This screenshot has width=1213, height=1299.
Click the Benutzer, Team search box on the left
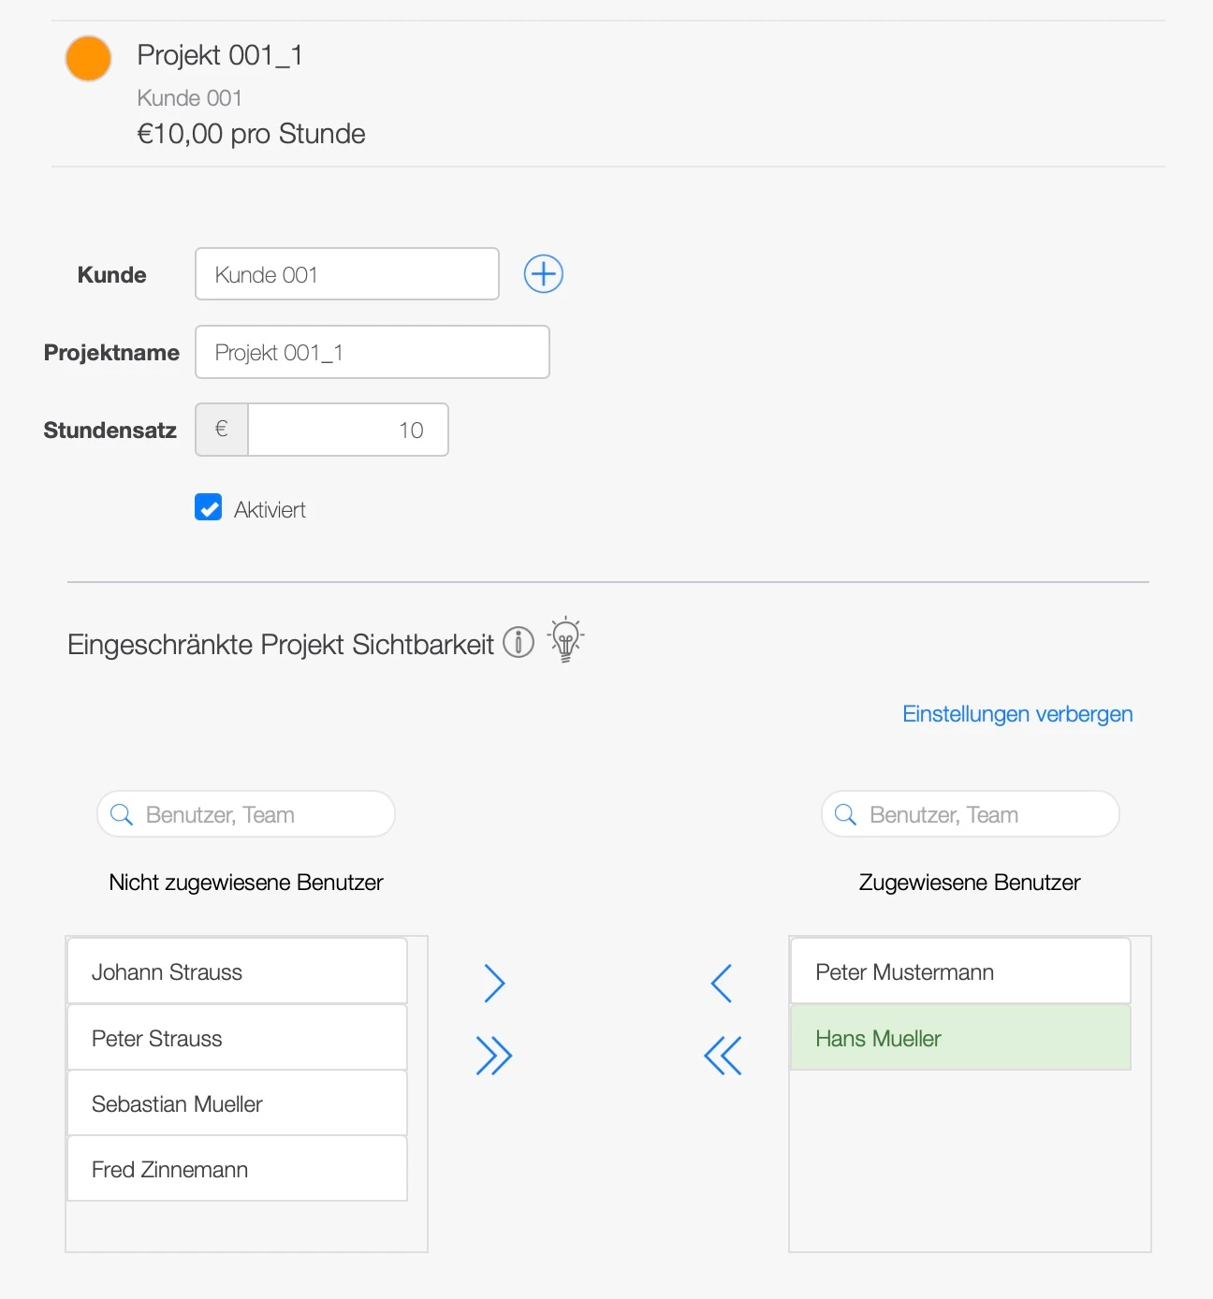(x=245, y=813)
